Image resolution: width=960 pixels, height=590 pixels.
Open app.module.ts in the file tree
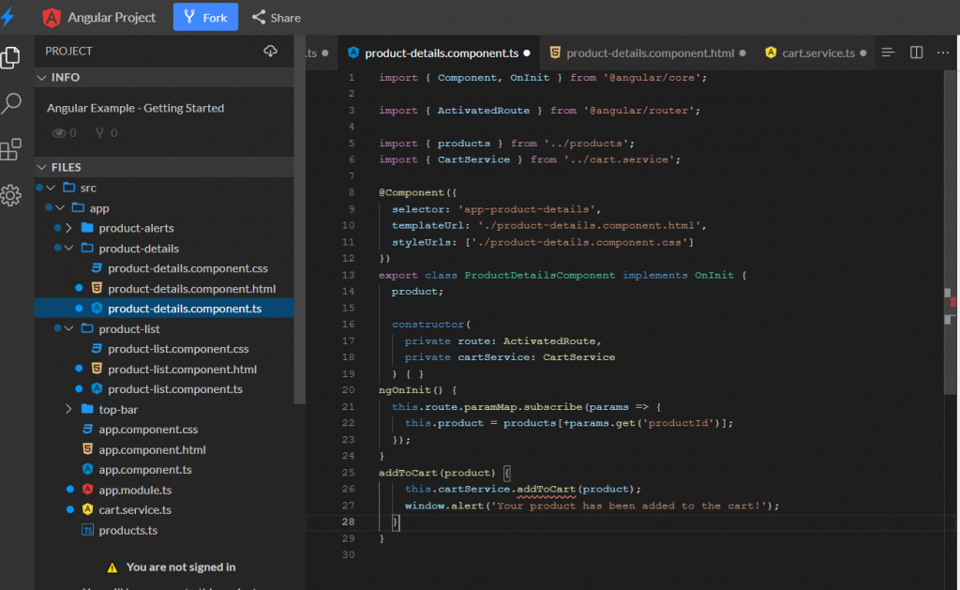coord(135,490)
